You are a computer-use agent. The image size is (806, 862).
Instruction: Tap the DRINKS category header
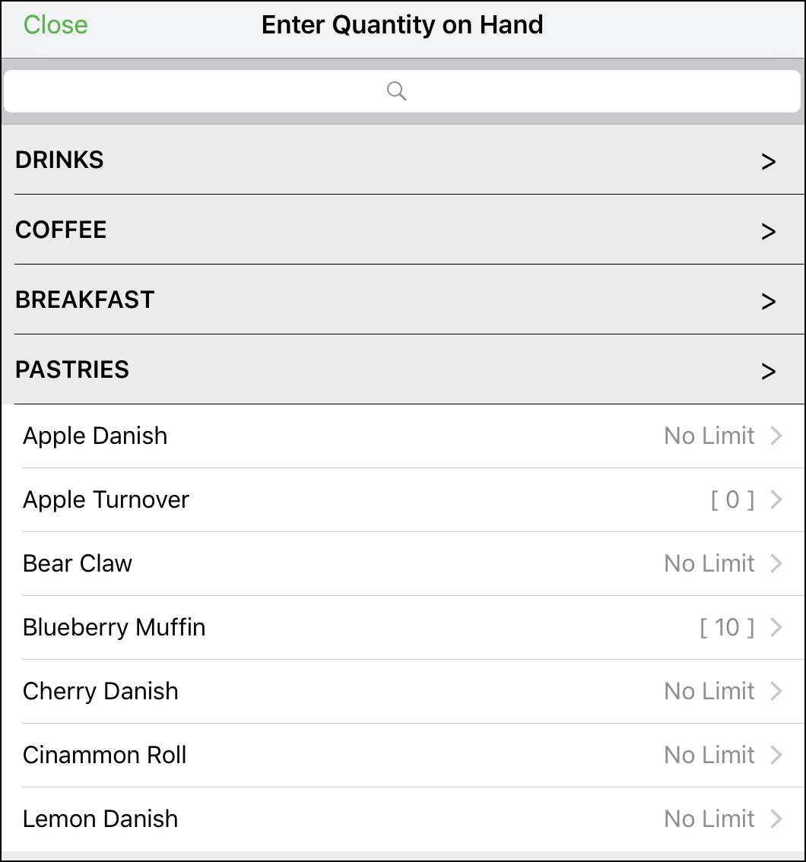point(404,160)
